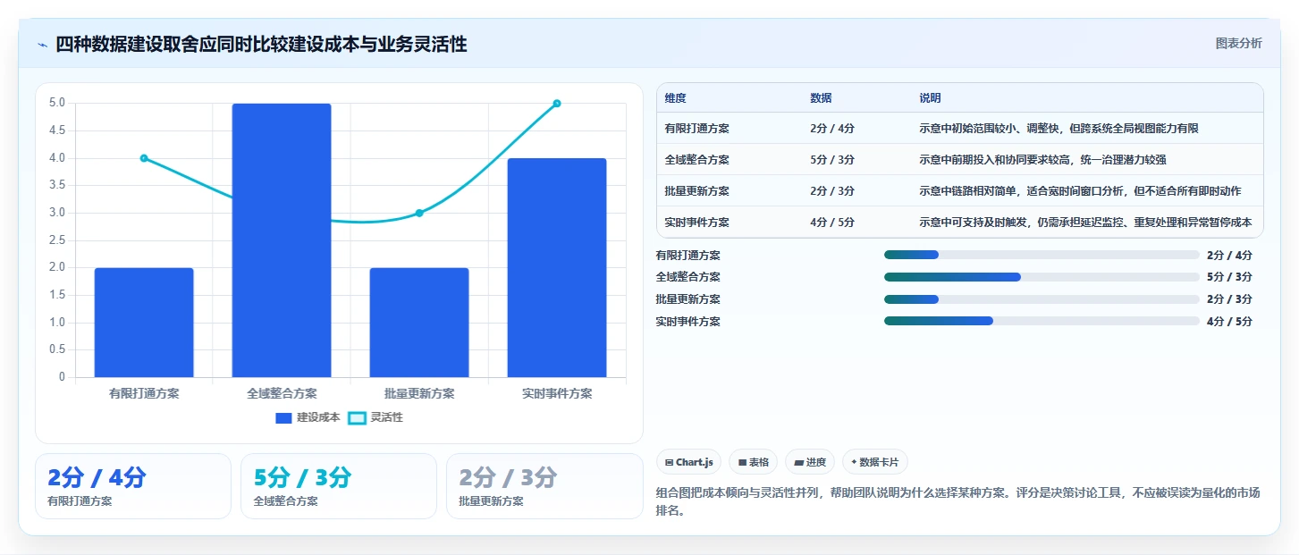Click the 批量更新方案 bar in chart
The width and height of the screenshot is (1299, 555).
point(419,323)
